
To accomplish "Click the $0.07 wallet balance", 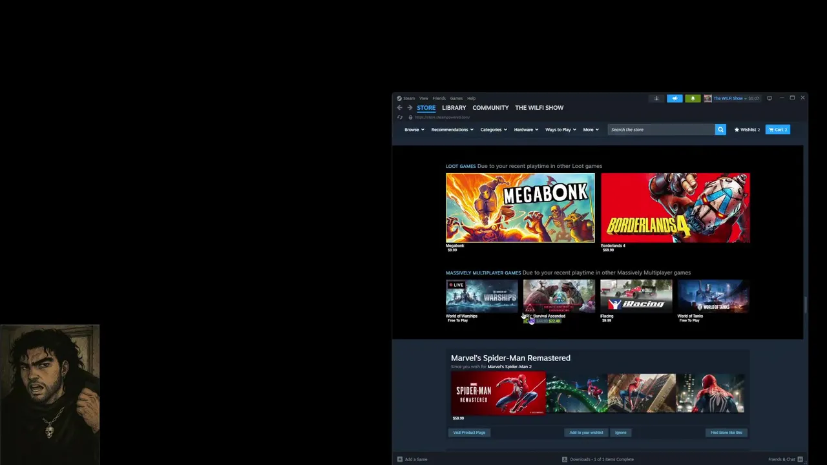I will (x=753, y=98).
